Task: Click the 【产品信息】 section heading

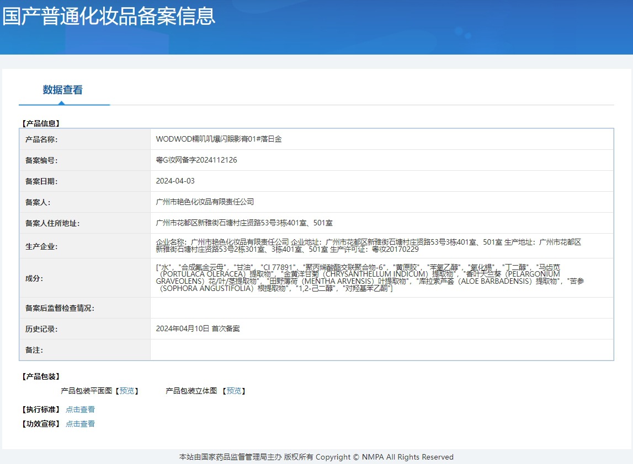Action: click(x=40, y=123)
